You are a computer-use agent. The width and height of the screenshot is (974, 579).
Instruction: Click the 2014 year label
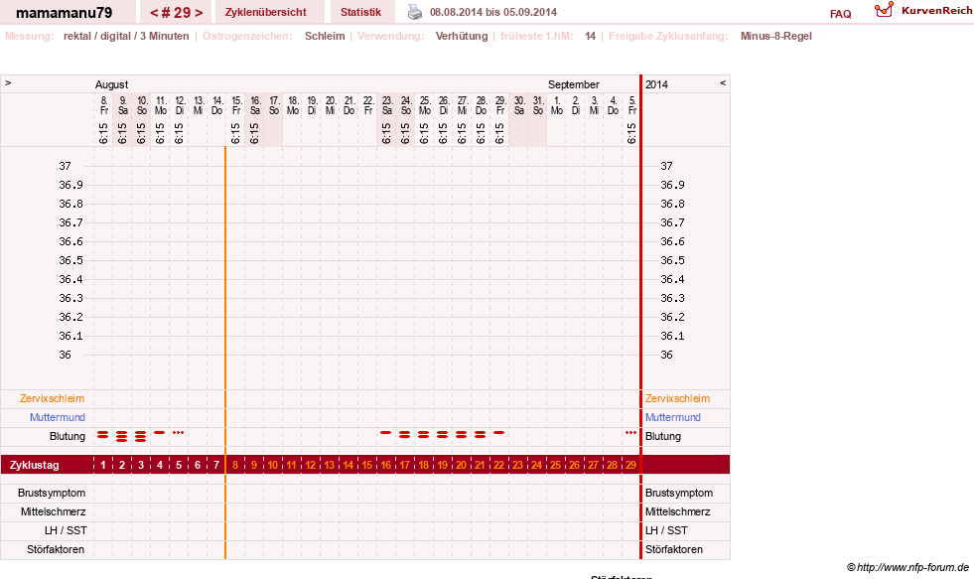(656, 84)
